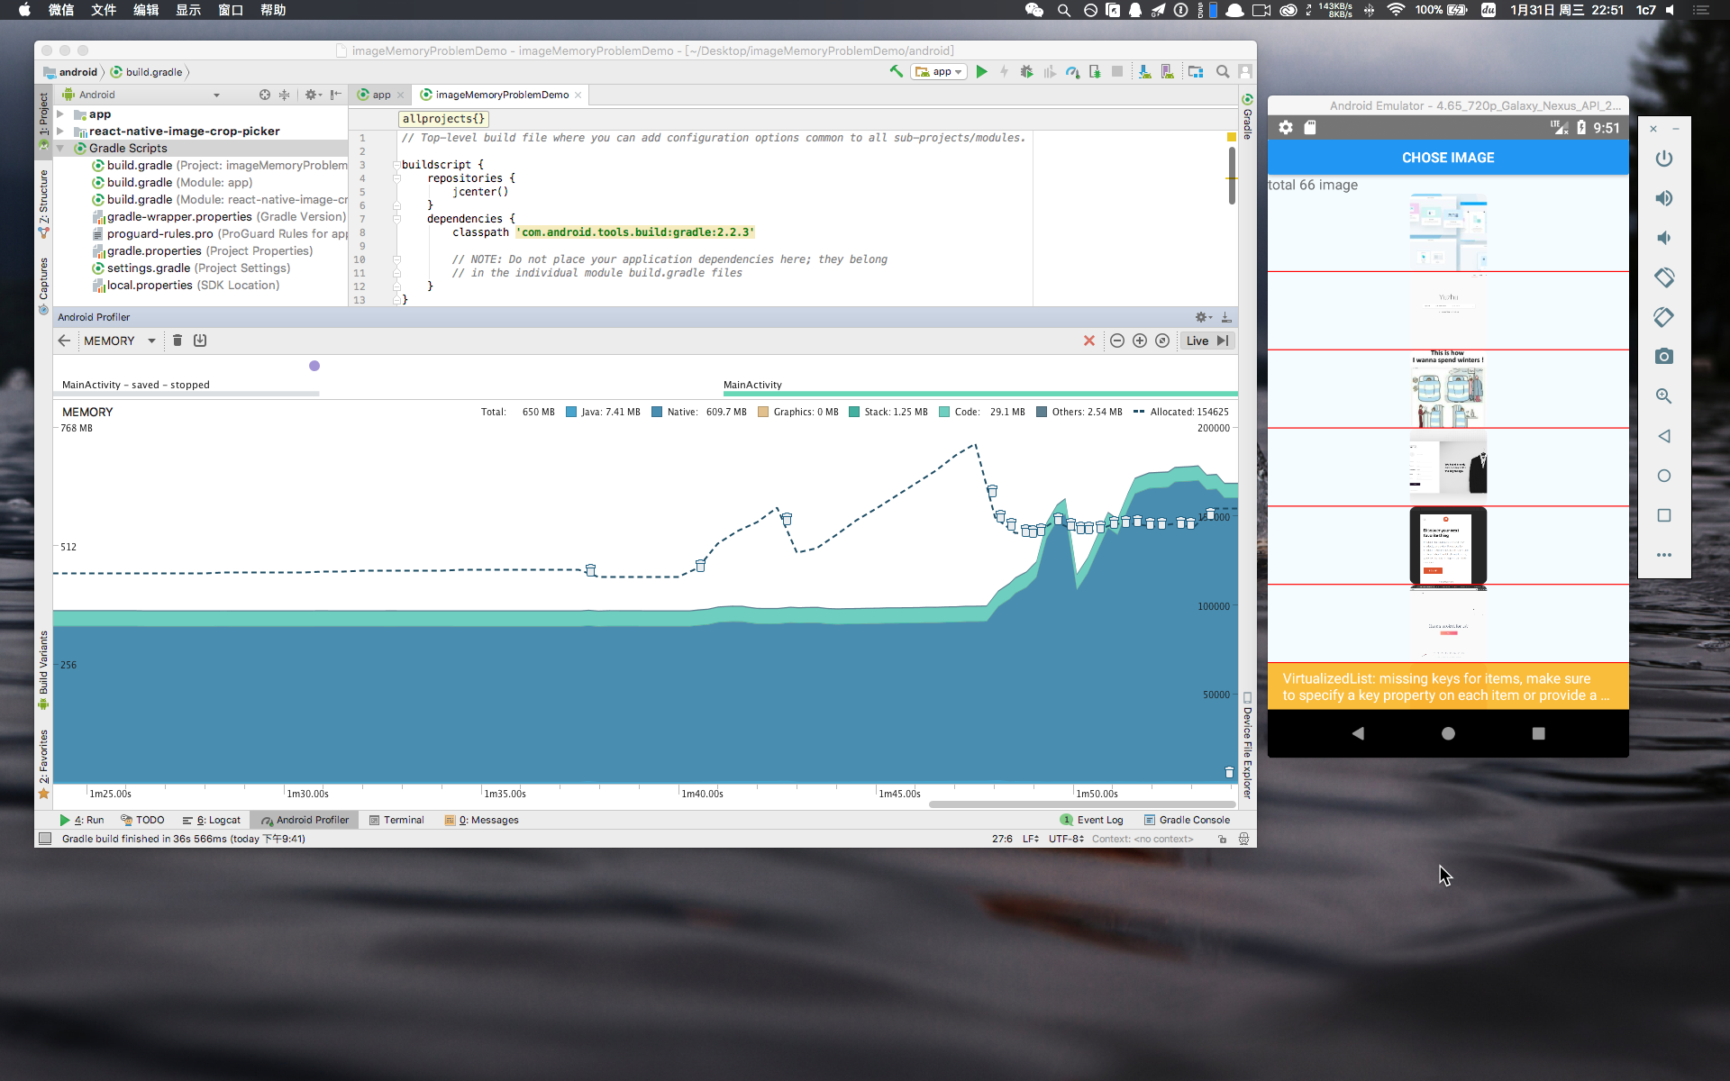This screenshot has height=1081, width=1730.
Task: Hide the Android Profiler panel
Action: tap(1226, 317)
